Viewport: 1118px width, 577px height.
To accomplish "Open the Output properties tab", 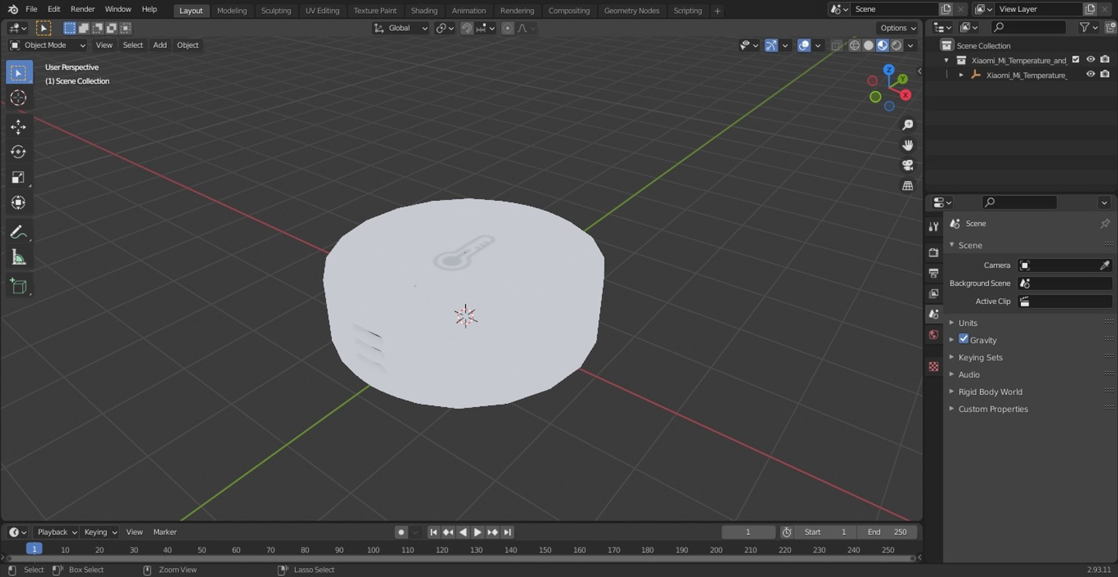I will point(934,273).
